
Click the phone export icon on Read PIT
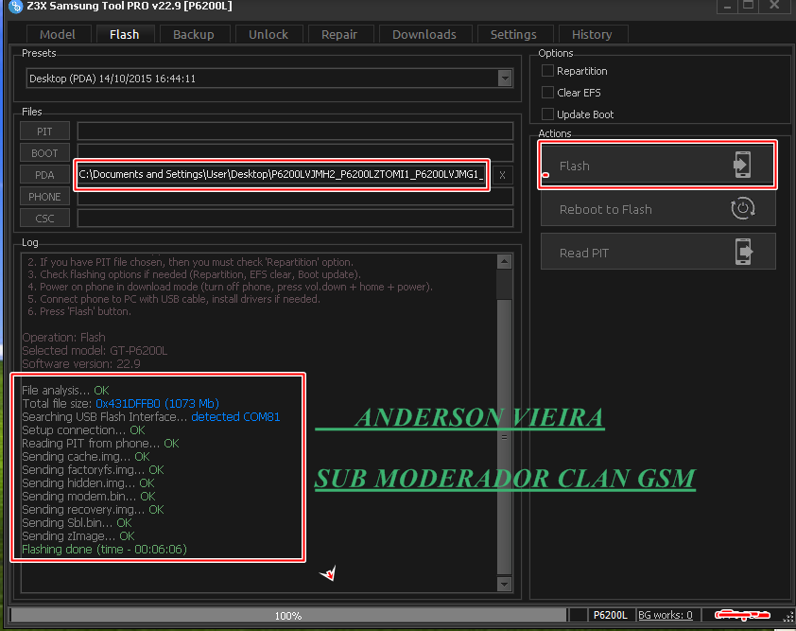(744, 252)
